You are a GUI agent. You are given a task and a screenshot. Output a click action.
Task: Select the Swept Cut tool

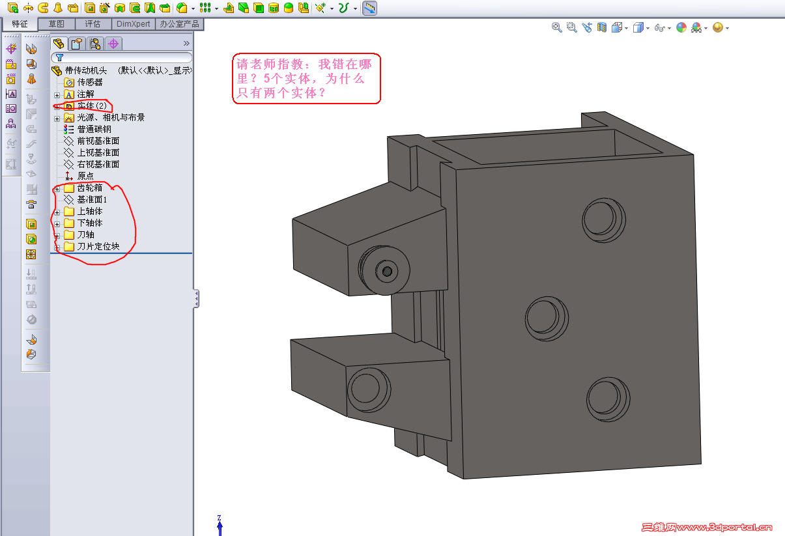click(135, 8)
